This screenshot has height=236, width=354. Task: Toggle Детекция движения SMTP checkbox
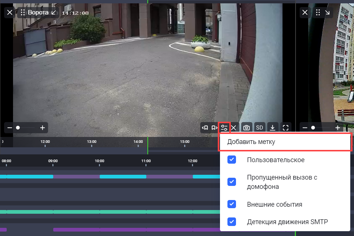point(232,222)
